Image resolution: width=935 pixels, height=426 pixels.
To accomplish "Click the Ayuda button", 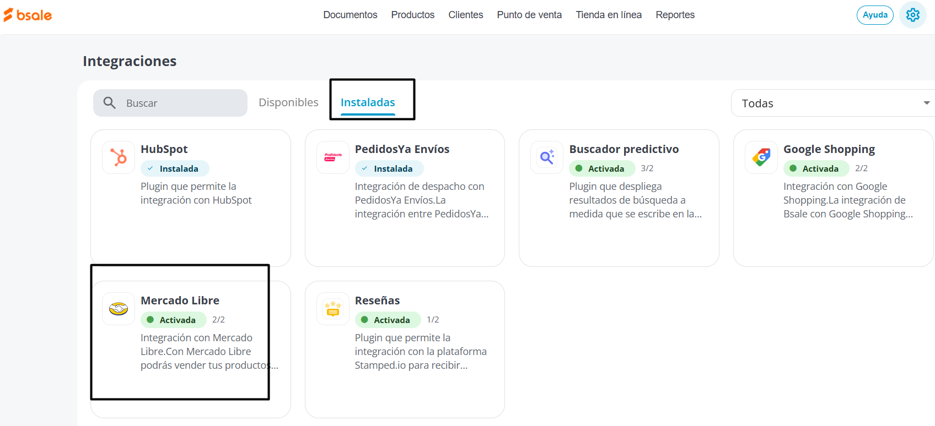I will pos(875,15).
